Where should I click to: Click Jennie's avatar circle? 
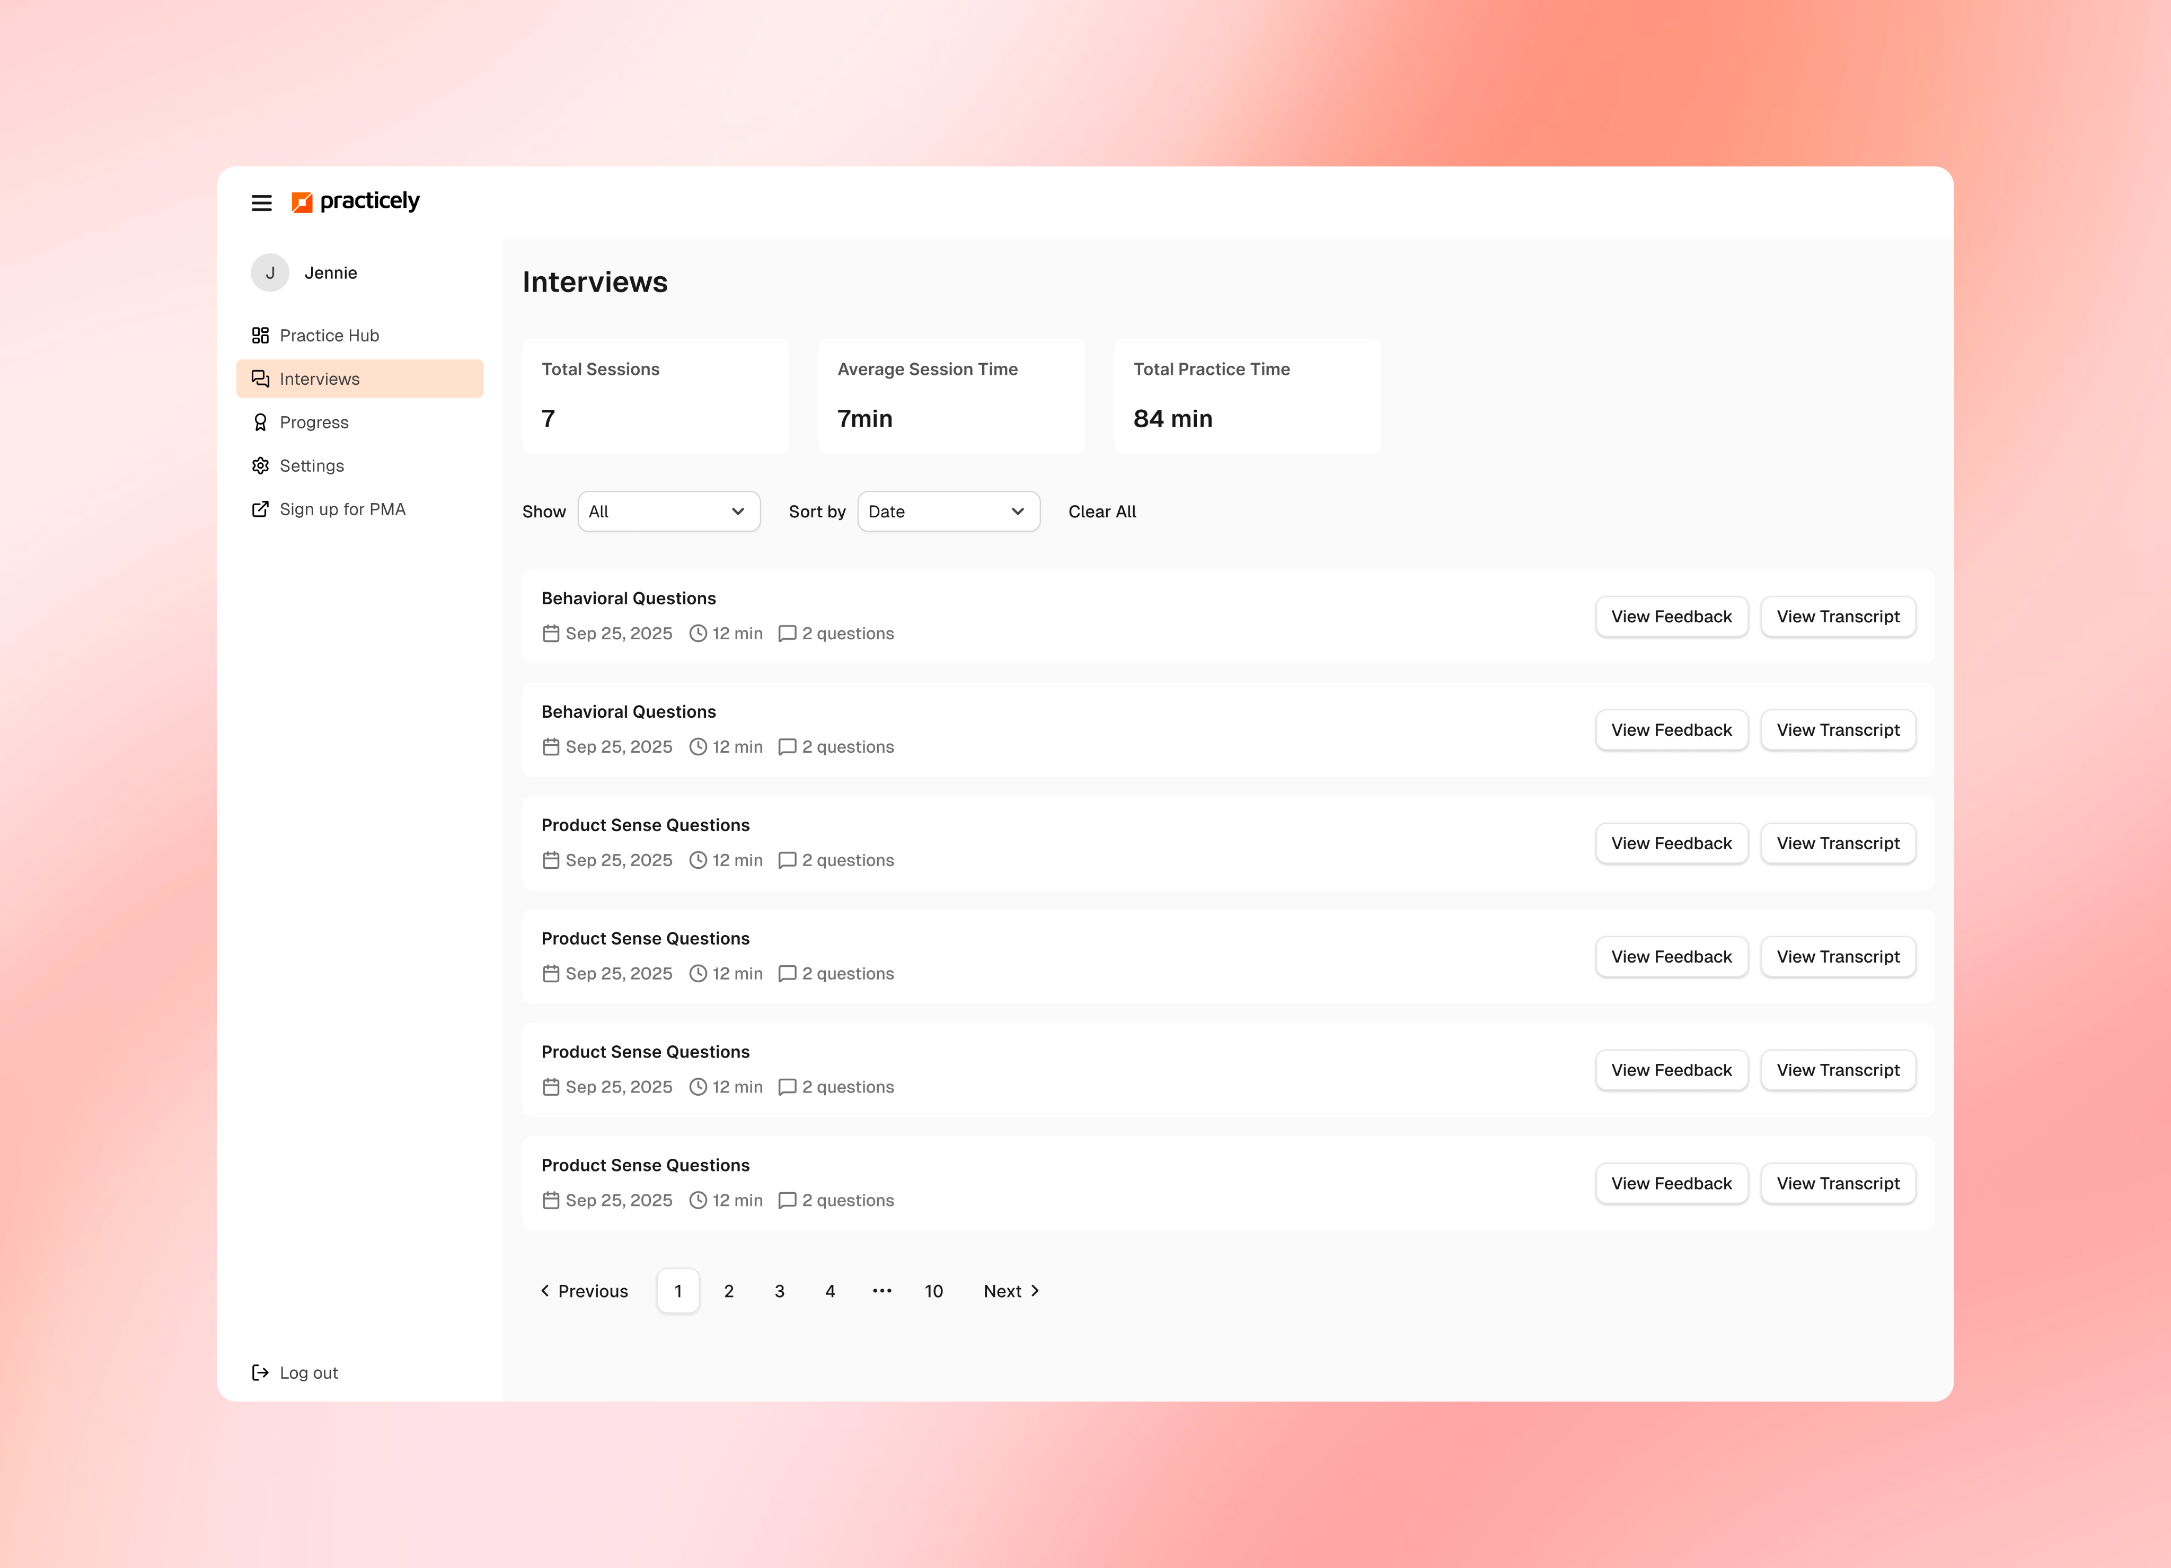click(x=270, y=273)
